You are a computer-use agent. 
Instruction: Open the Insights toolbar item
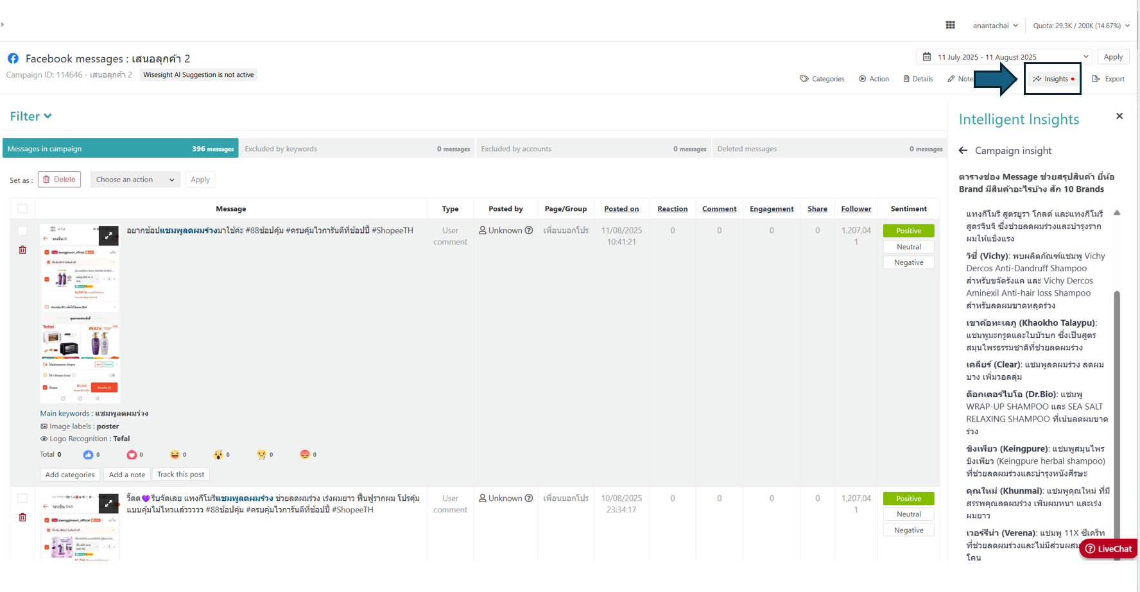point(1053,79)
